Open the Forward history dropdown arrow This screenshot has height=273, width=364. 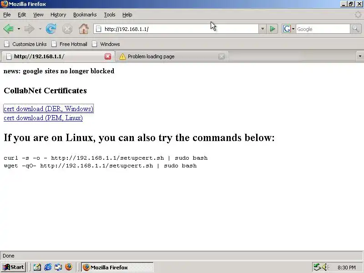click(40, 29)
